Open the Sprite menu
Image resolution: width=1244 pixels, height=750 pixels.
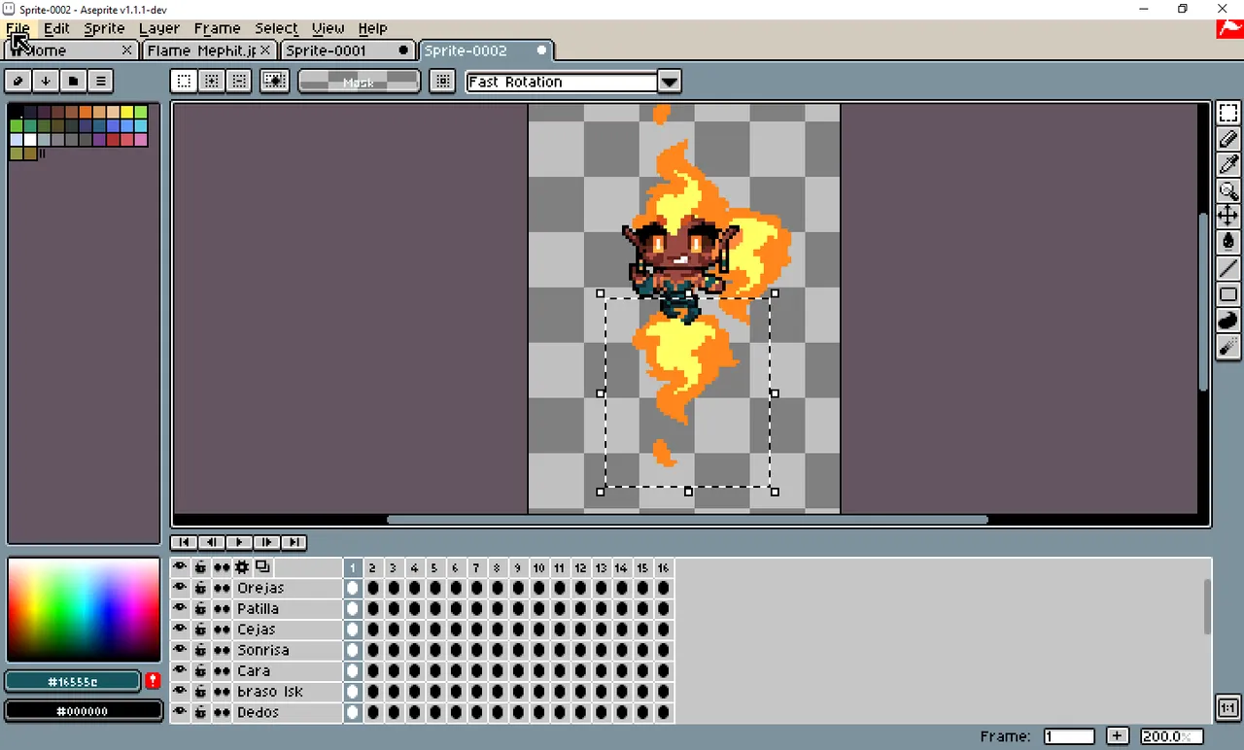pos(104,28)
